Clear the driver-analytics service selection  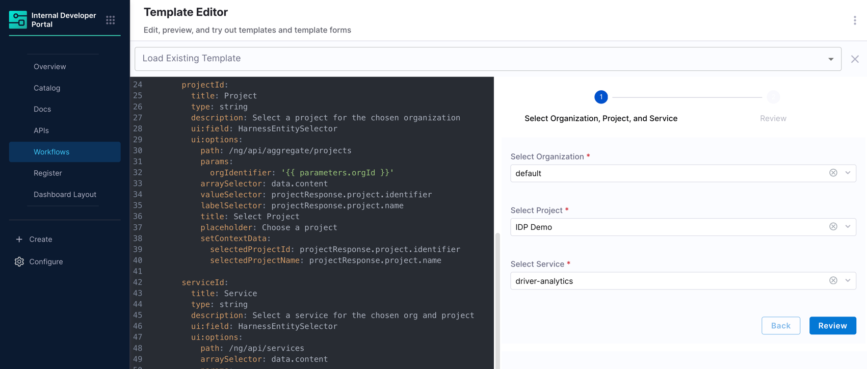[833, 280]
